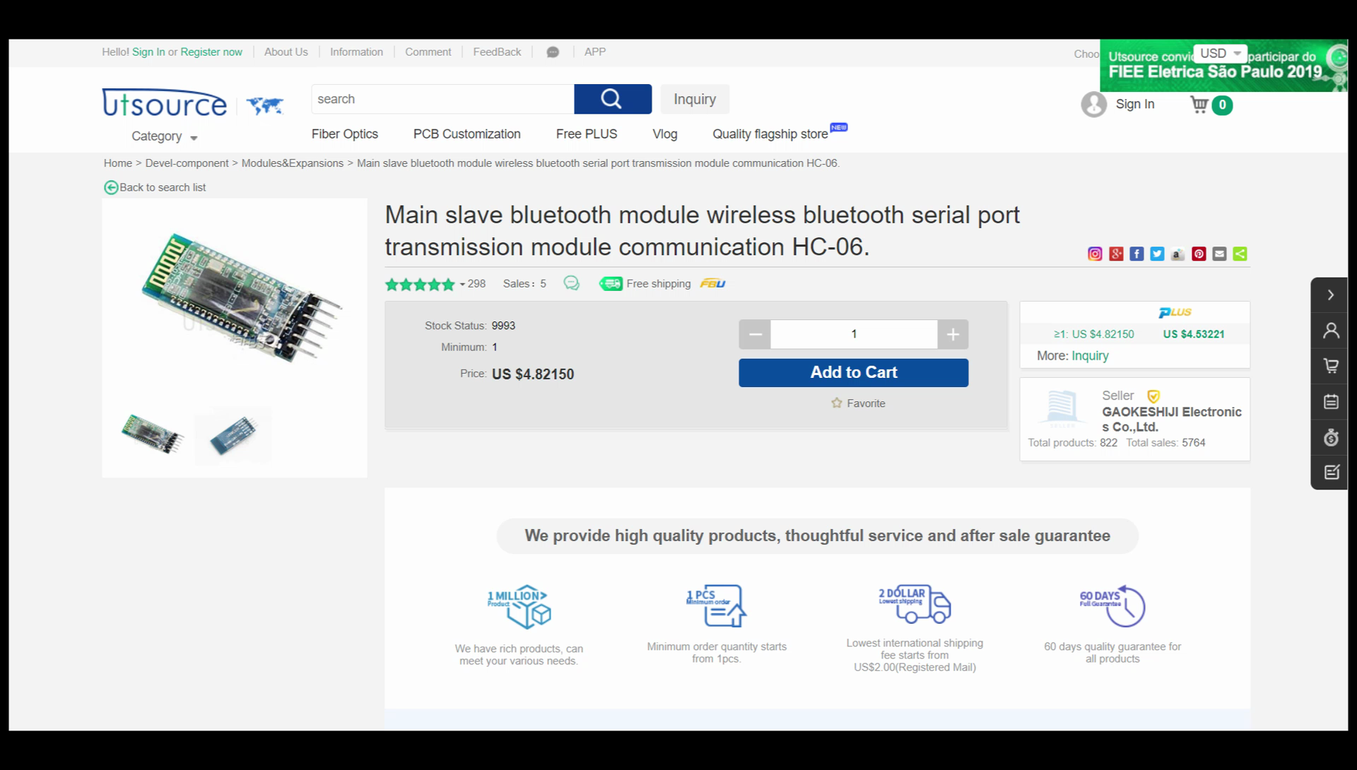This screenshot has width=1357, height=770.
Task: Open cart icon in right sidebar
Action: point(1331,366)
